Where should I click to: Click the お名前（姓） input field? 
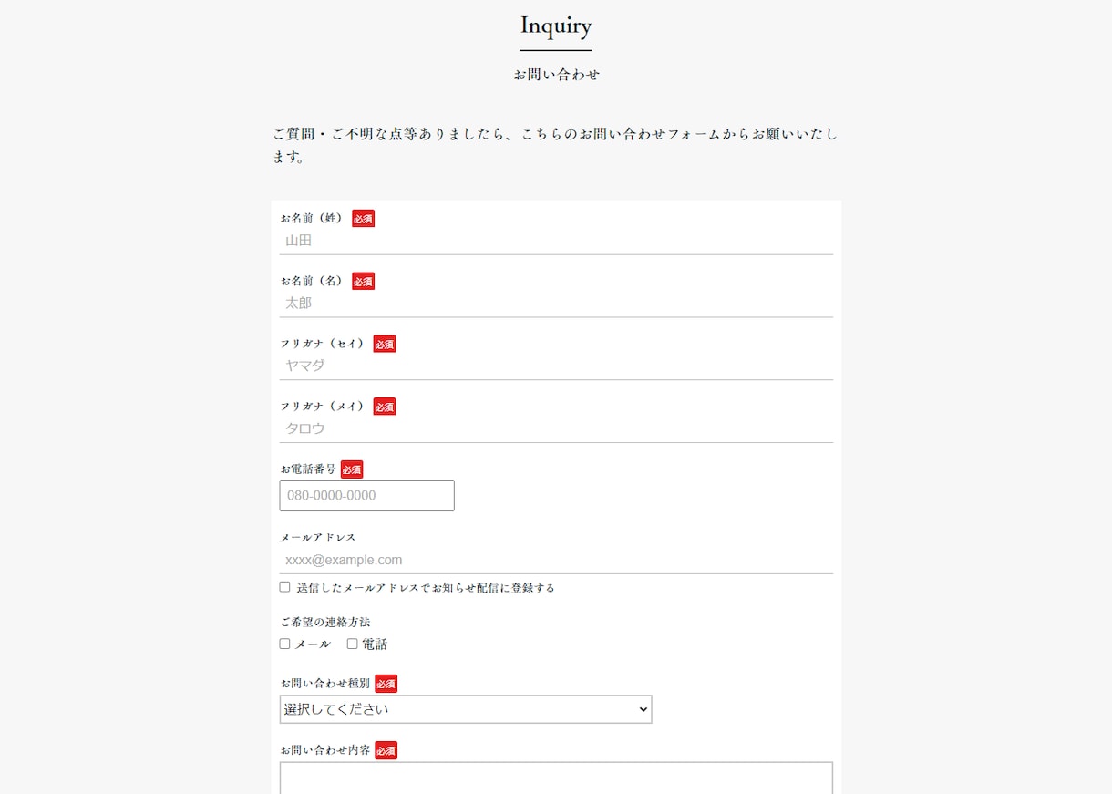(556, 241)
